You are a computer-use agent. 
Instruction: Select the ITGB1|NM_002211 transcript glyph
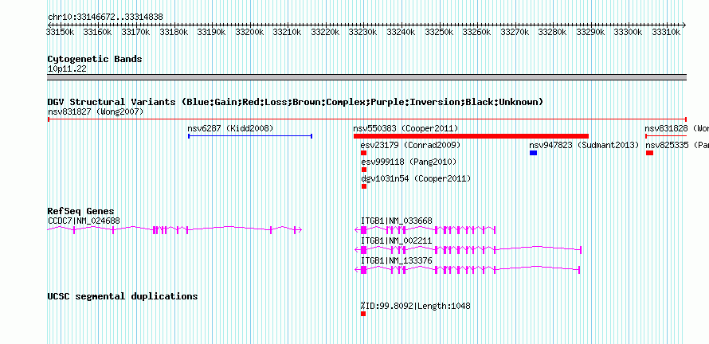click(467, 250)
